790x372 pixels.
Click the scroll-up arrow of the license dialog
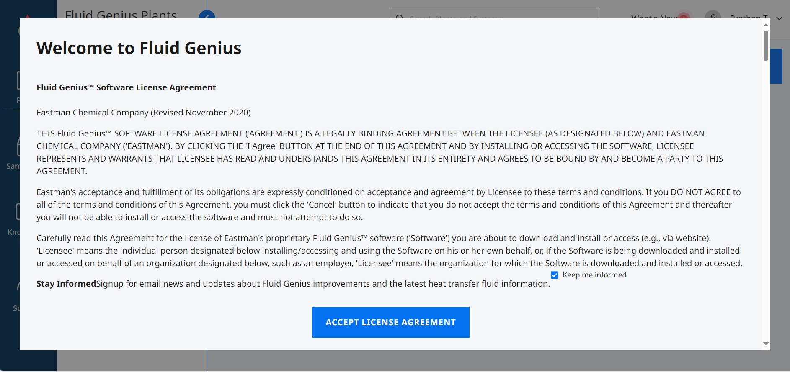(x=766, y=25)
